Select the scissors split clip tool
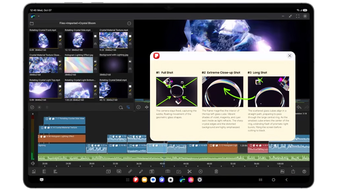 click(189, 171)
